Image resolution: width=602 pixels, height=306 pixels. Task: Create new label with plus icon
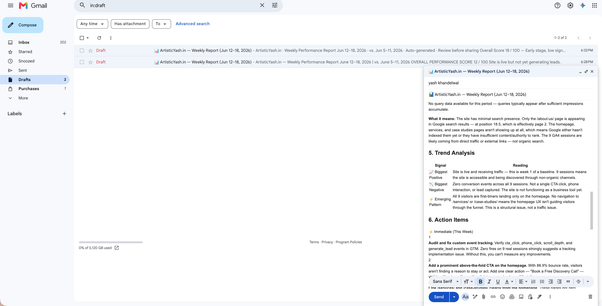[x=64, y=114]
